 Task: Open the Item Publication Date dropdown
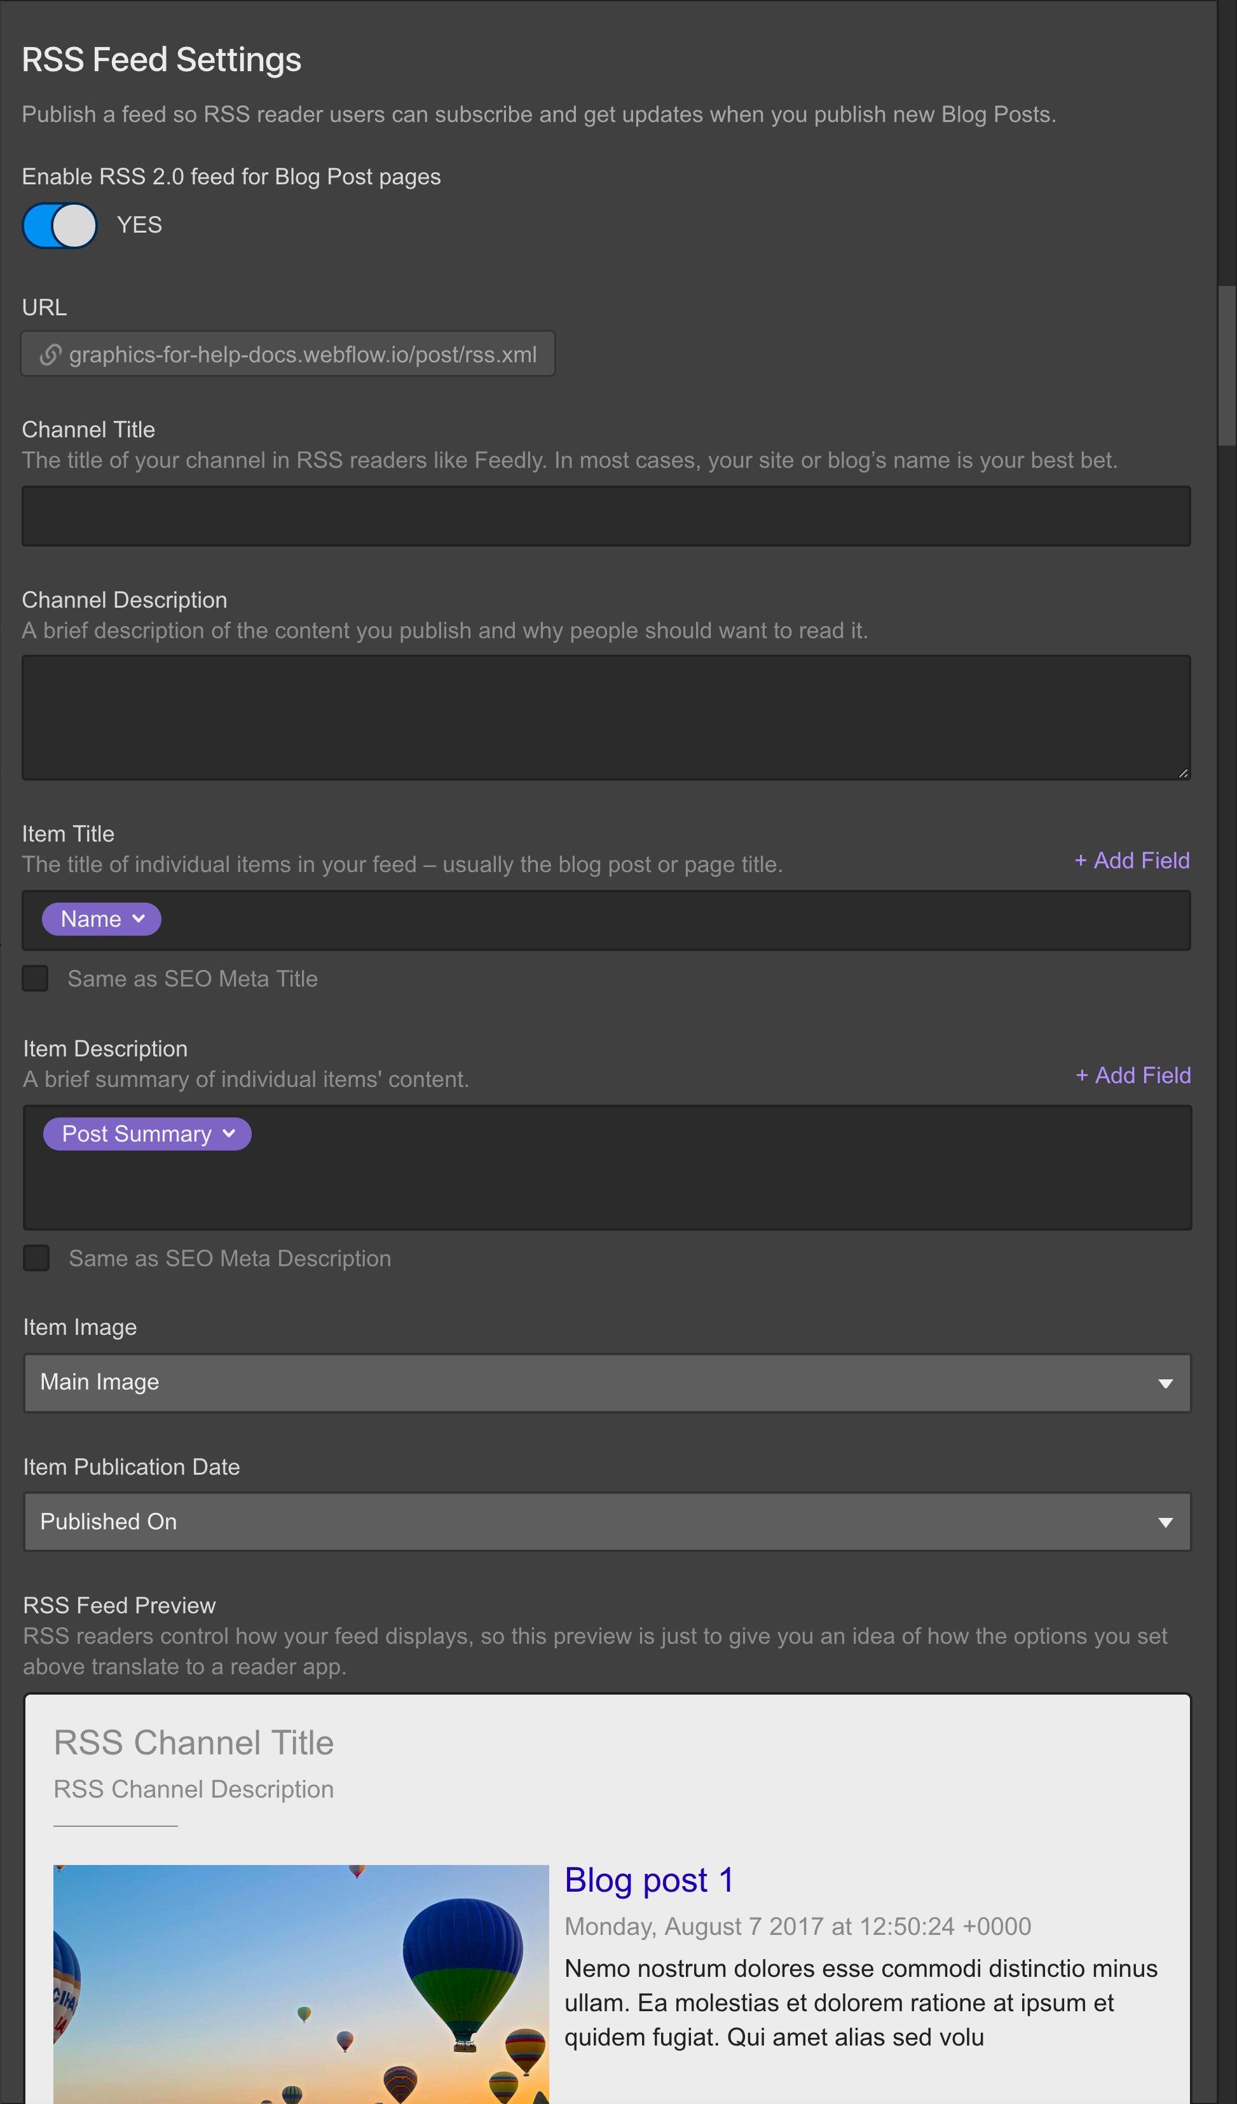607,1522
